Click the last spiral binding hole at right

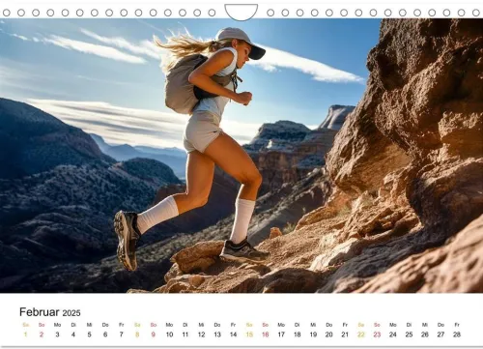point(475,13)
